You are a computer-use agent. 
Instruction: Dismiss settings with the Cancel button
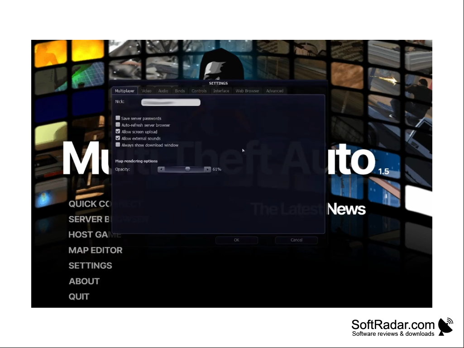pyautogui.click(x=296, y=240)
